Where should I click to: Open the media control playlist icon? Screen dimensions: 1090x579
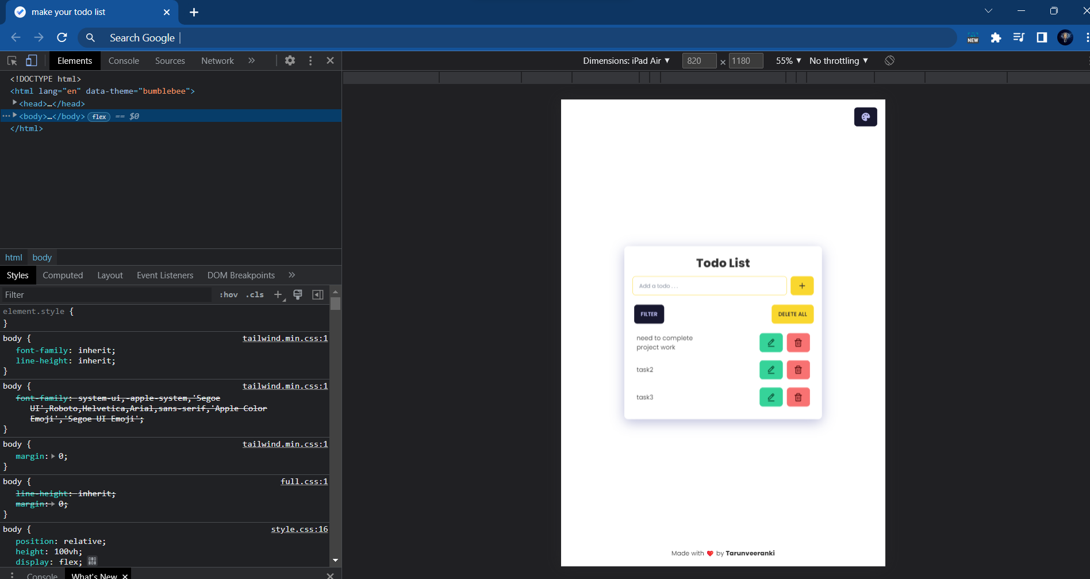[x=1019, y=37]
